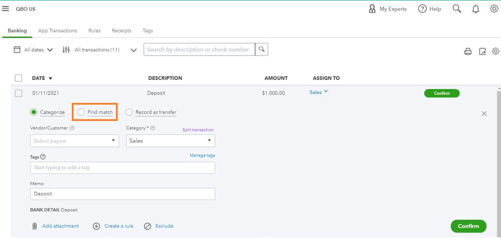The height and width of the screenshot is (238, 501).
Task: Click the QBO US company name
Action: click(26, 9)
